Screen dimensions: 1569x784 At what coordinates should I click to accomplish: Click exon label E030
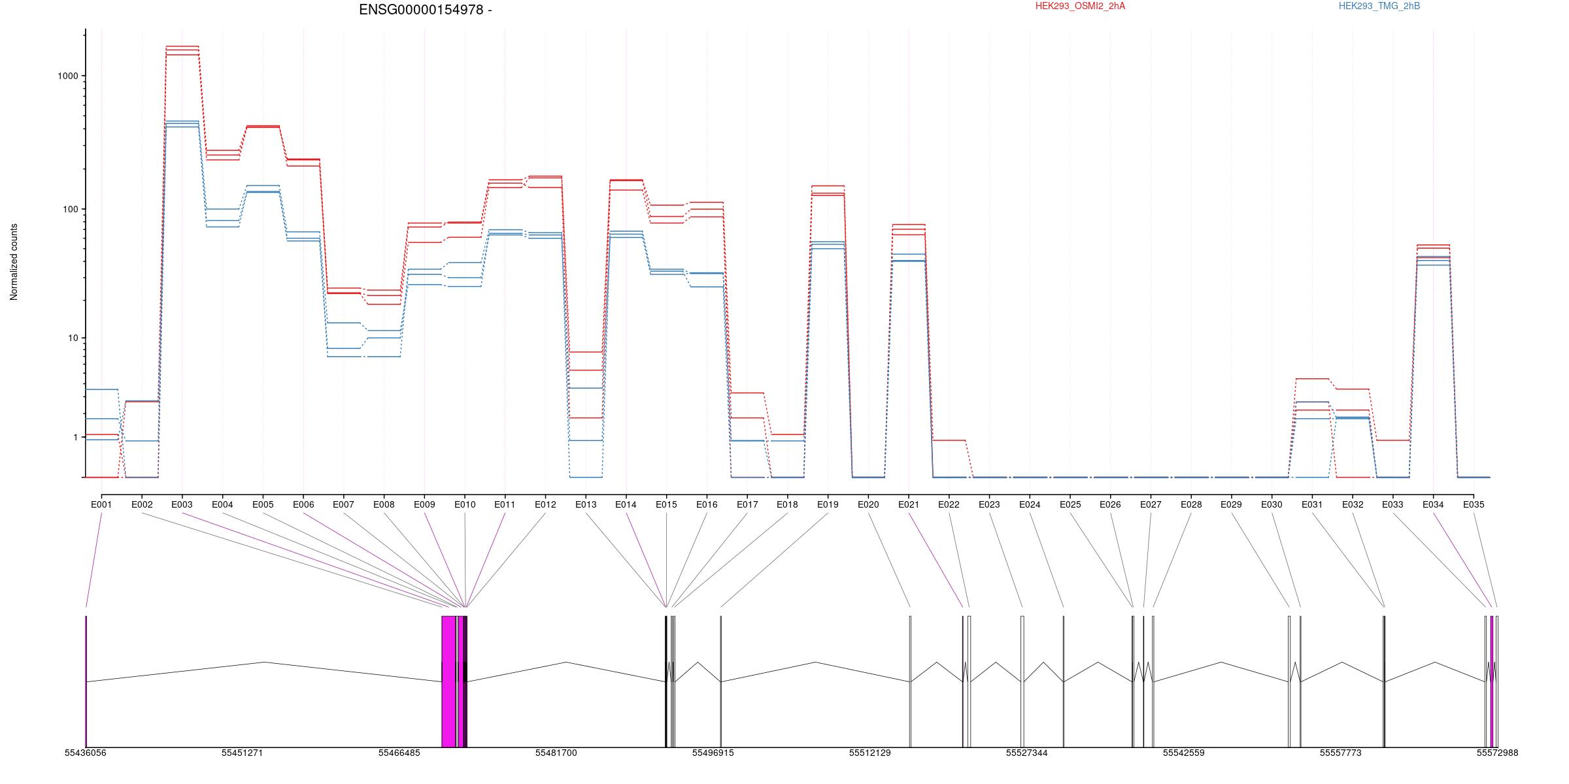[x=1272, y=504]
